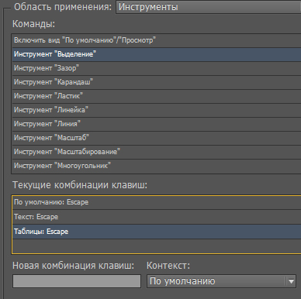
Task: Select command Инструмент "Ластик"
Action: 157,96
